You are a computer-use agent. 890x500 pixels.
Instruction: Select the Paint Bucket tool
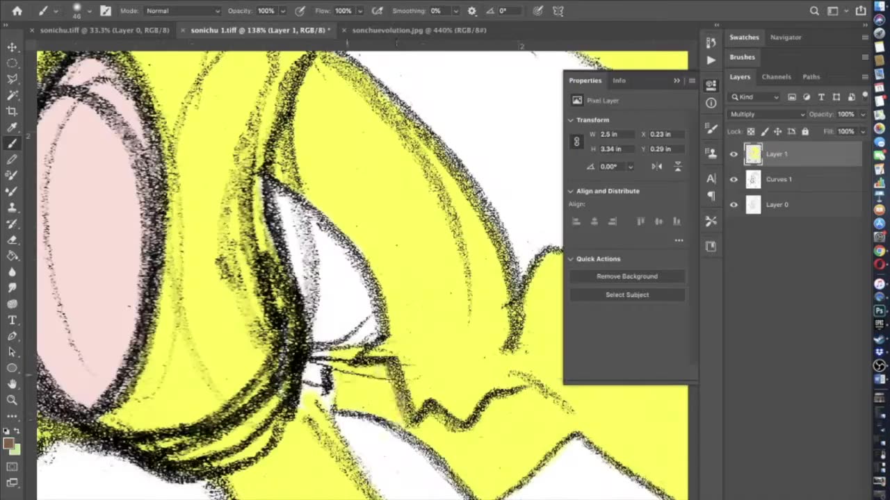tap(12, 256)
